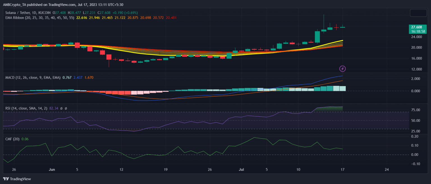
Task: Click the AMBCrypto_TA published header text
Action: coord(63,4)
